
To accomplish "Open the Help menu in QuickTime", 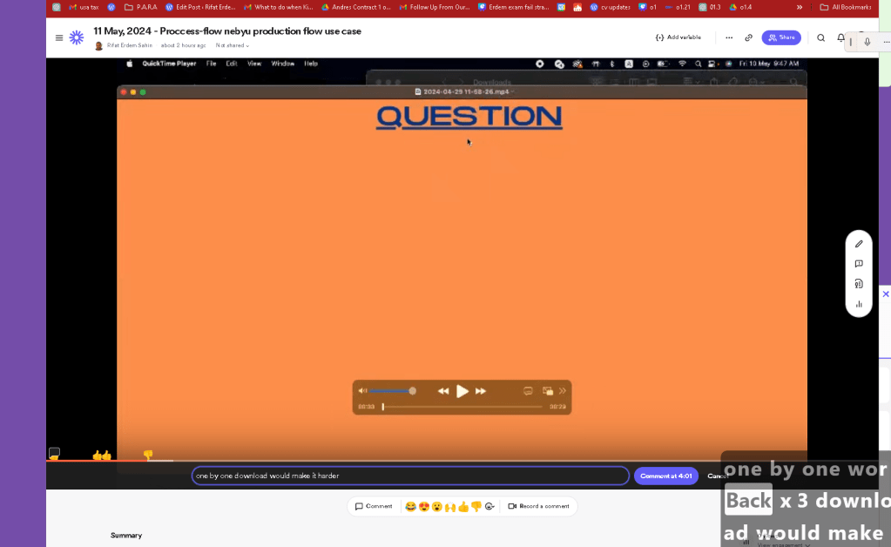I will tap(311, 64).
